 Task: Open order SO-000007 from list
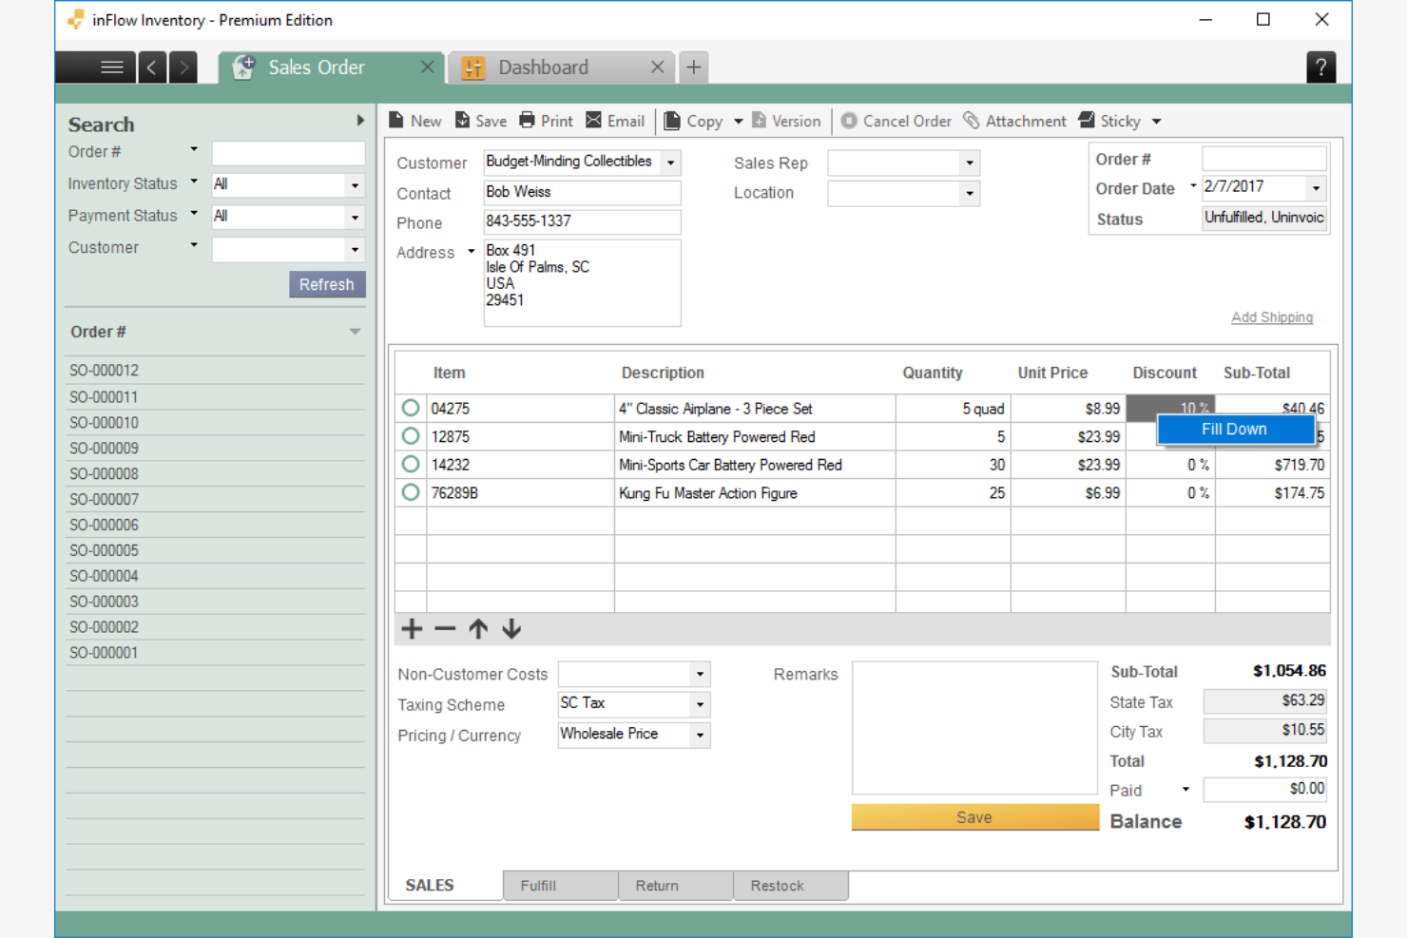(x=215, y=499)
